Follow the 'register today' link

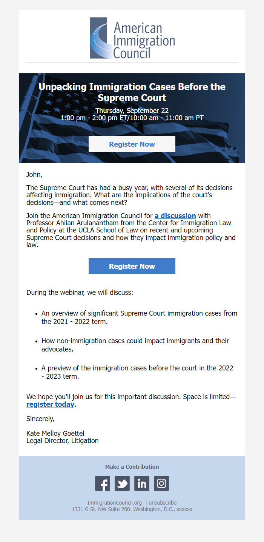pyautogui.click(x=50, y=404)
